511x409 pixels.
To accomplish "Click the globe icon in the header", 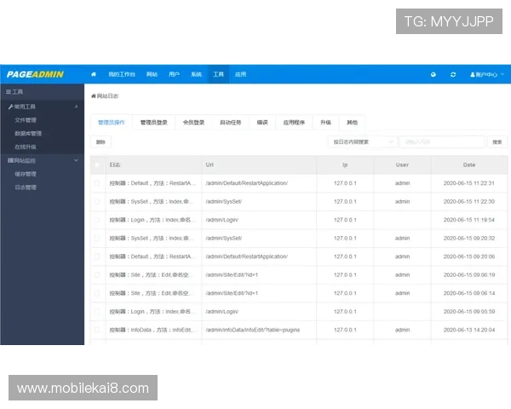I will click(x=433, y=74).
